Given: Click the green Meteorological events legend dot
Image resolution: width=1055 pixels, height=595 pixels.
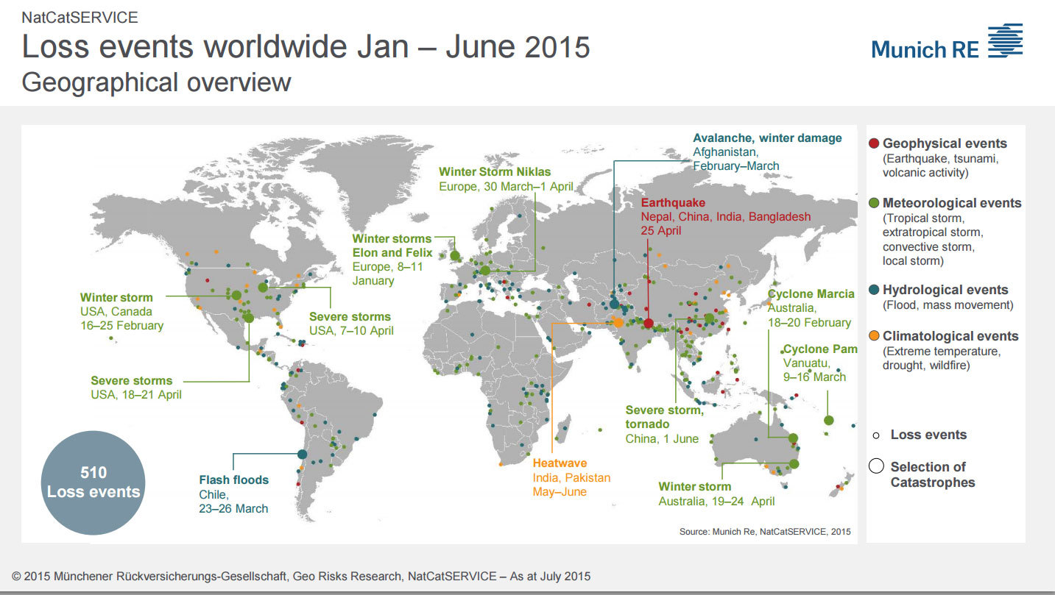Looking at the screenshot, I should (873, 202).
